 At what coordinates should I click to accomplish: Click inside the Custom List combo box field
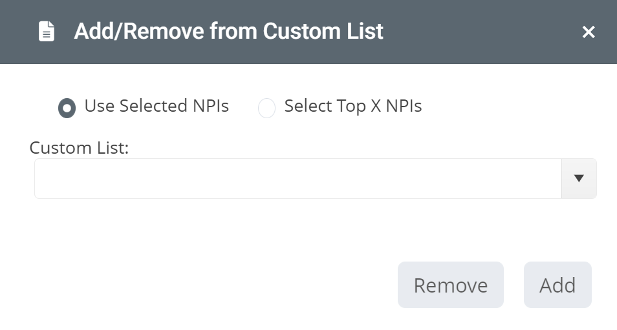[x=298, y=178]
